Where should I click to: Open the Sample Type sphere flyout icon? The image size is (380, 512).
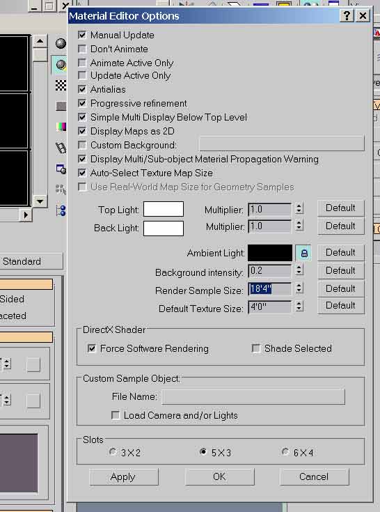(x=61, y=43)
